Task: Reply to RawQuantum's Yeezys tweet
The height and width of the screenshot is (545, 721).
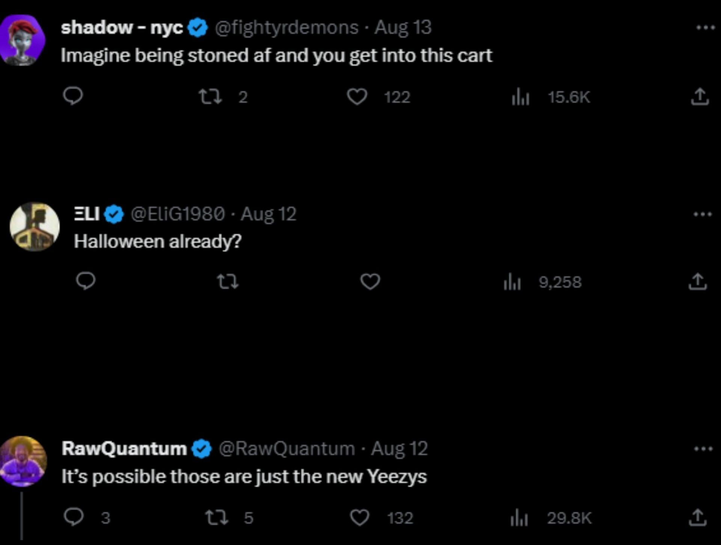Action: (x=73, y=517)
